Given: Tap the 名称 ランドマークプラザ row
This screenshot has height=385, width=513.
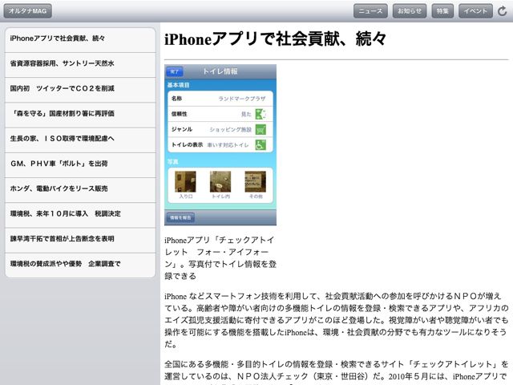Looking at the screenshot, I should click(220, 99).
